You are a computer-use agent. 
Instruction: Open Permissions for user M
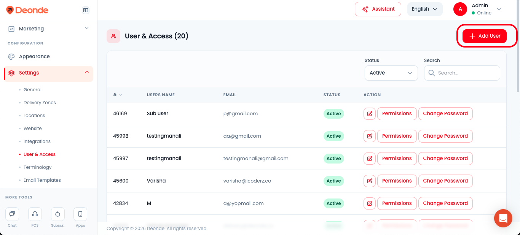(x=397, y=203)
